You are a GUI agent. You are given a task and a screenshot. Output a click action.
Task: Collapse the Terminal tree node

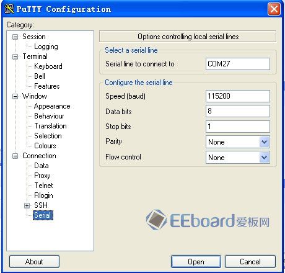click(15, 56)
